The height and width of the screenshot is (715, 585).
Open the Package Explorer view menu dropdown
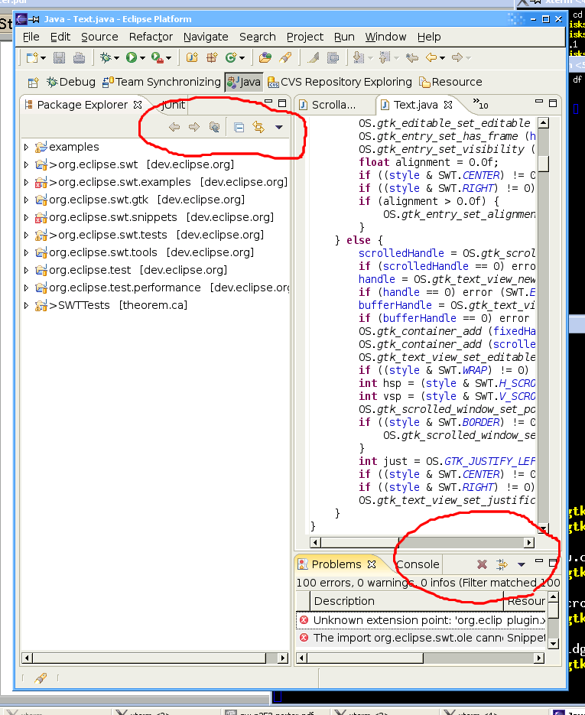278,128
